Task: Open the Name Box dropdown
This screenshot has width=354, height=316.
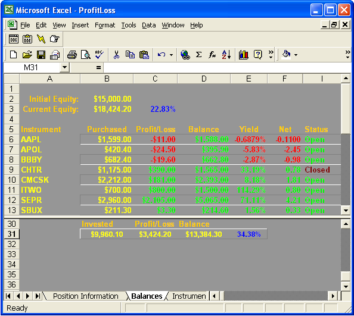Action: click(64, 67)
